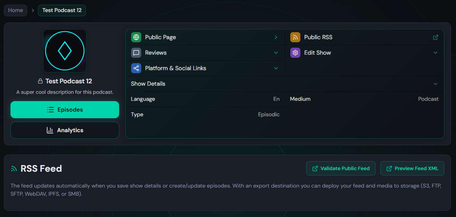Click the podcast cover artwork thumbnail

pos(65,50)
